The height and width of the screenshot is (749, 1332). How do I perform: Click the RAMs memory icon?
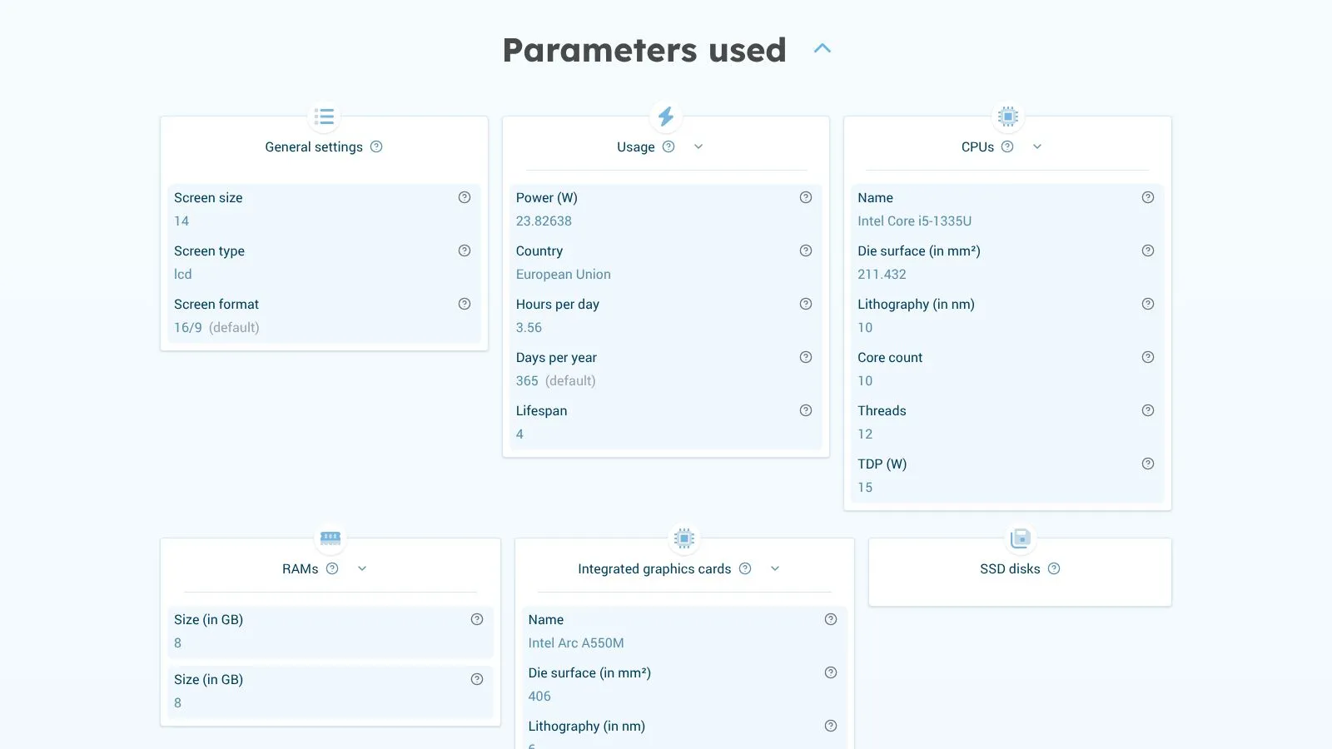331,538
